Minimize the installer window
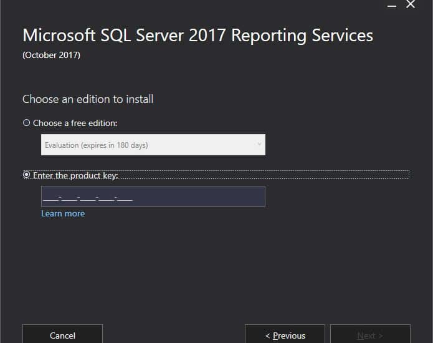 (392, 6)
